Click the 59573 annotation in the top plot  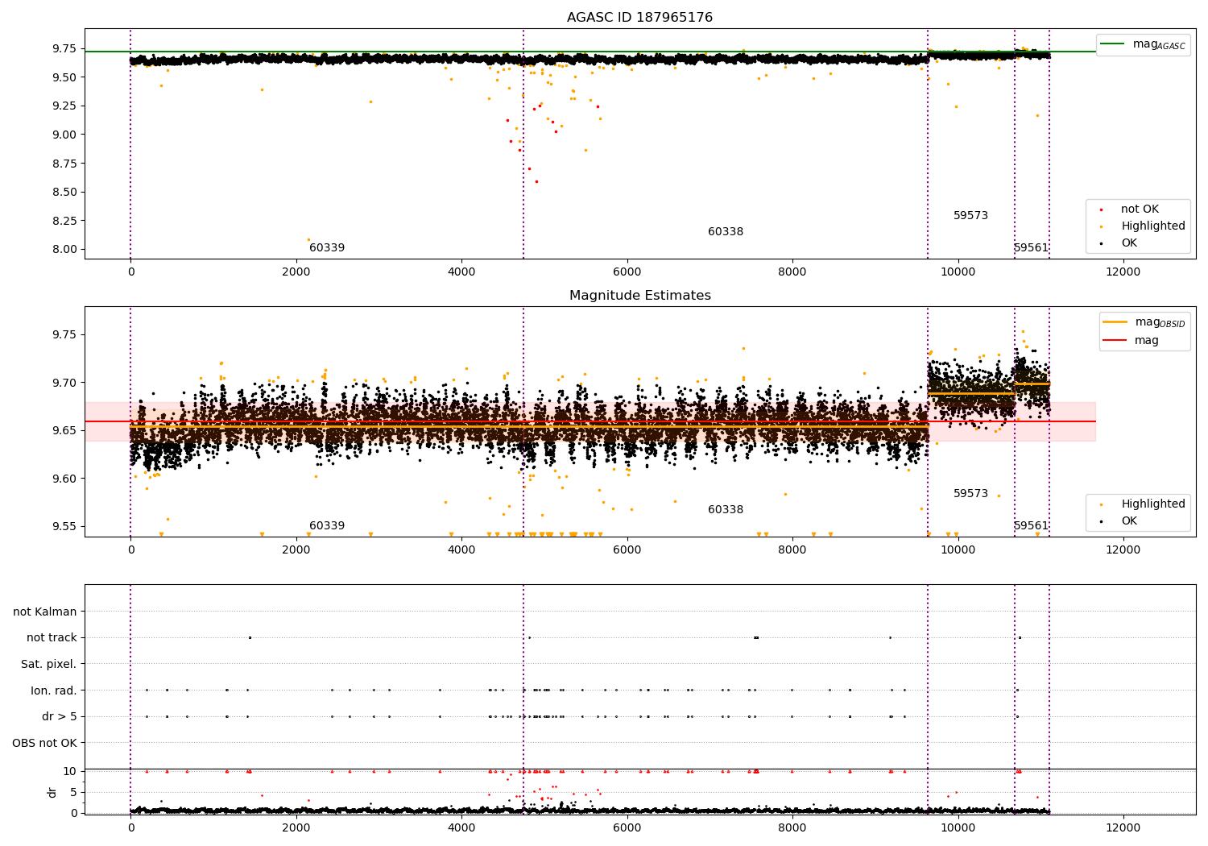(970, 216)
